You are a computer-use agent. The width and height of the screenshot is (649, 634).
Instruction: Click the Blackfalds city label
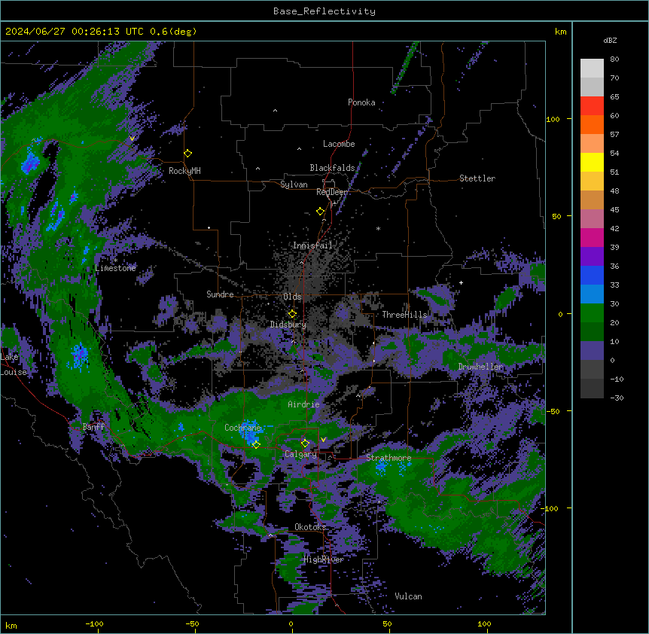(332, 168)
